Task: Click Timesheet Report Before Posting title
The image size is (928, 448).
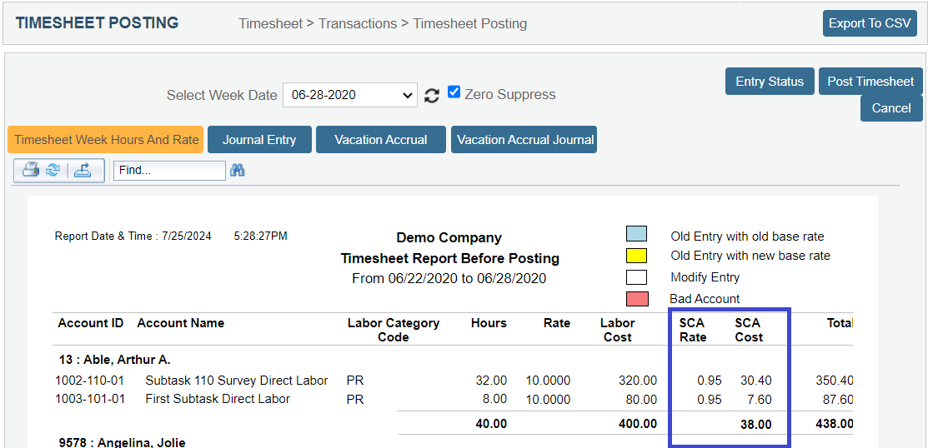Action: click(x=449, y=259)
